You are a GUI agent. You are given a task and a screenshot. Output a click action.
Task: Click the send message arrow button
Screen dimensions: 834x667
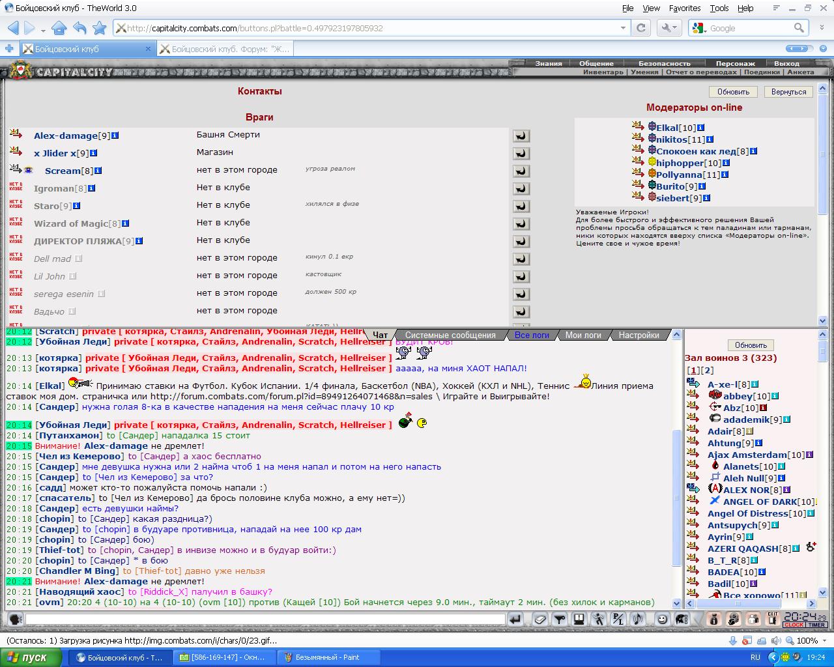point(515,619)
